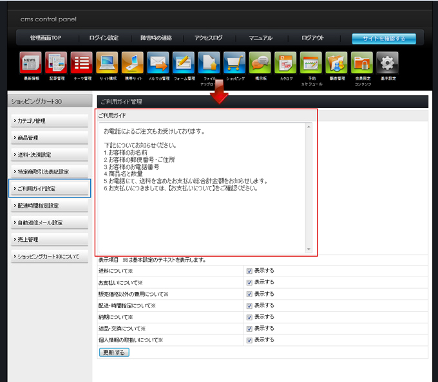Expand 商品管理 sidebar item
Screen dimensions: 438x382
50,138
